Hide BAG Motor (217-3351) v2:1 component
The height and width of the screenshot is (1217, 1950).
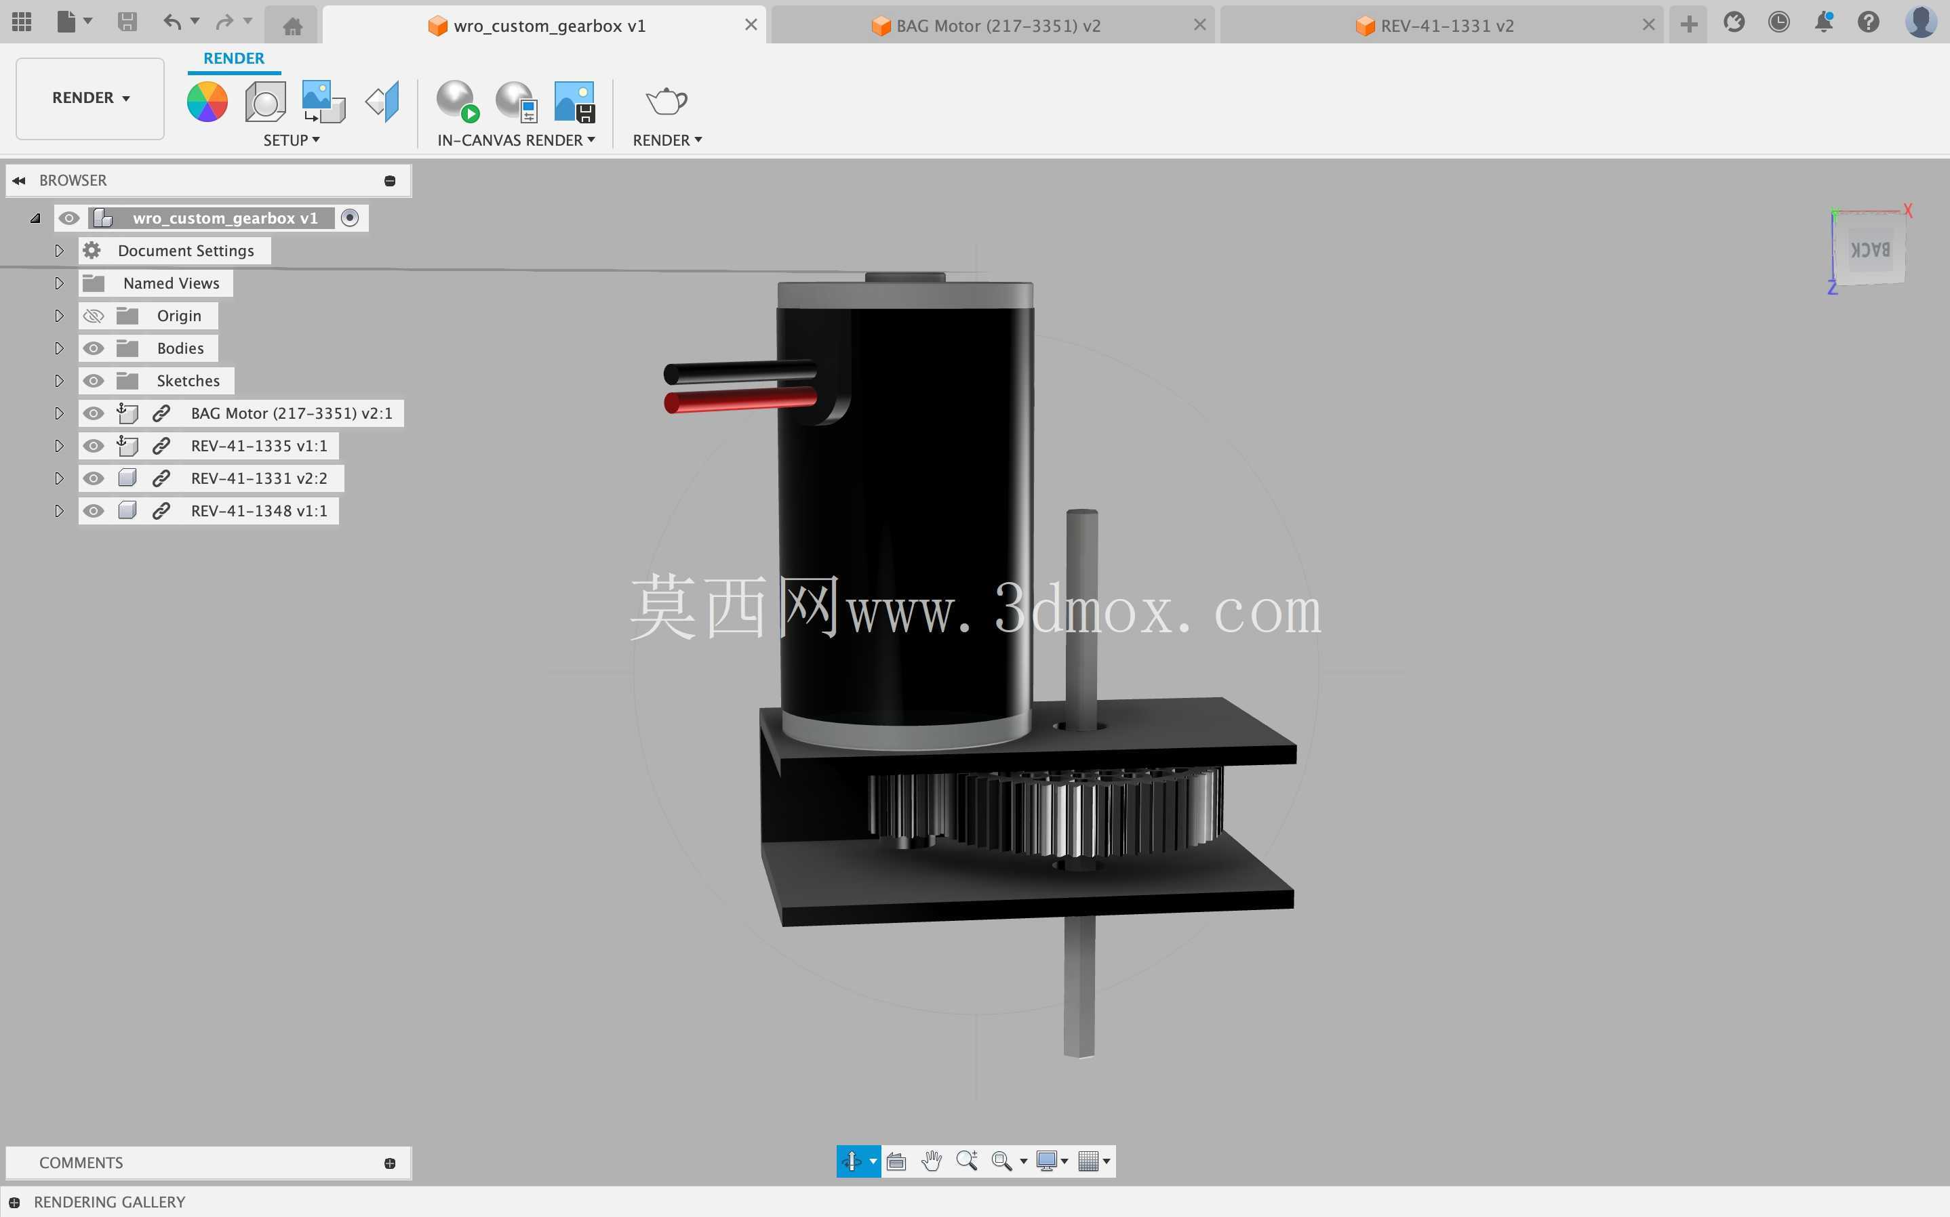[94, 413]
